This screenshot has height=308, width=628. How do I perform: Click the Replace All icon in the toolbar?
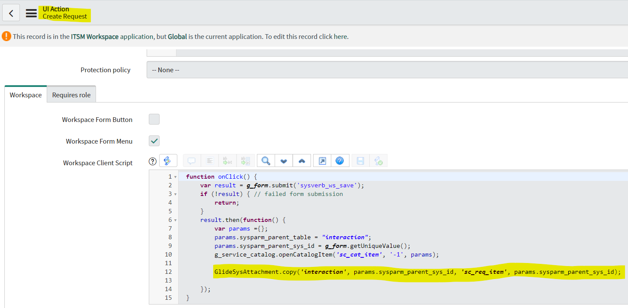click(x=245, y=160)
